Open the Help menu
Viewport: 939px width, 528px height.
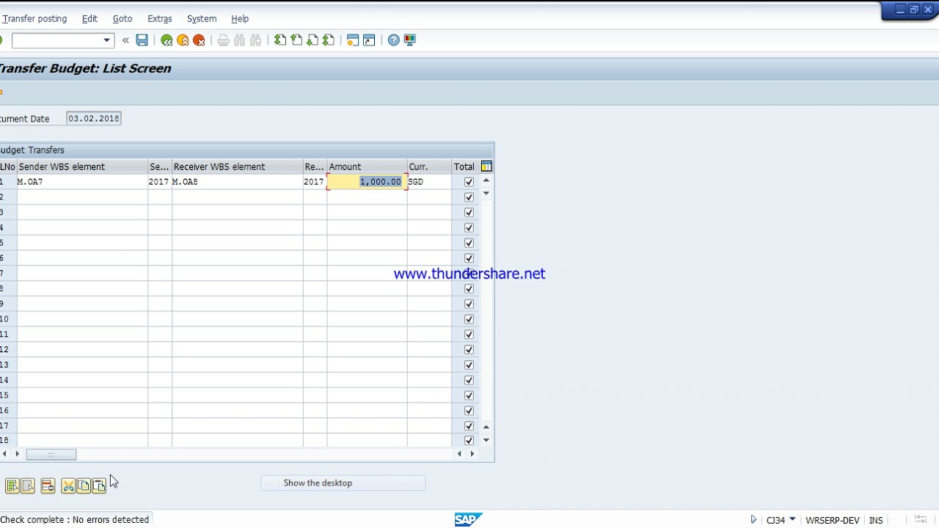click(240, 18)
